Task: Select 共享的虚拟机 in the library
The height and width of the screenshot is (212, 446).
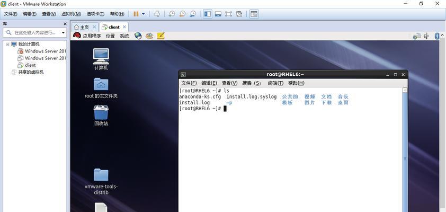Action: pos(31,72)
